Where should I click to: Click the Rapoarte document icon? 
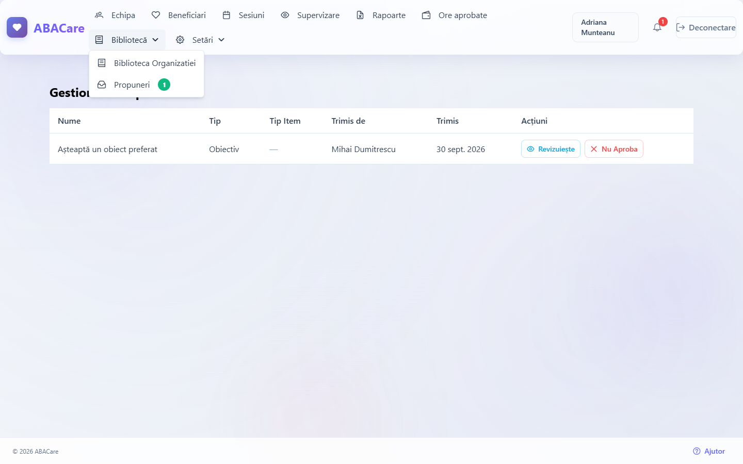click(360, 15)
